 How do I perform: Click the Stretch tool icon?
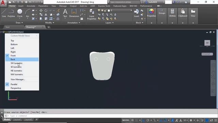(41, 19)
